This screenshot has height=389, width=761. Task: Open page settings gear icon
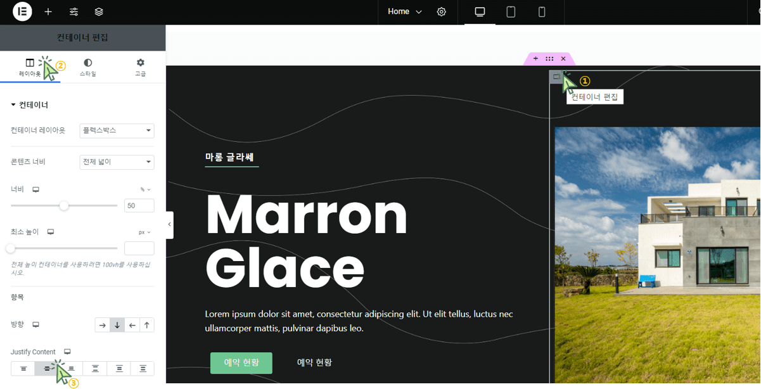pos(442,12)
